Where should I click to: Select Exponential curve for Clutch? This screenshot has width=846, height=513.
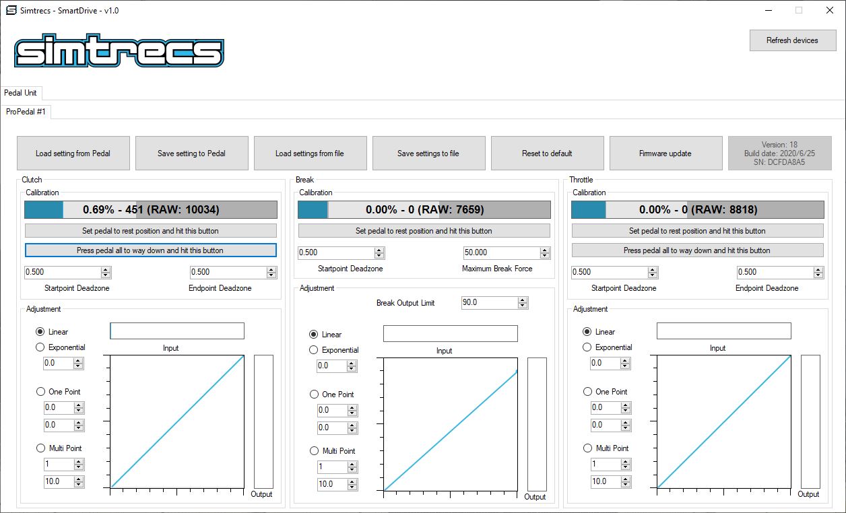point(40,347)
